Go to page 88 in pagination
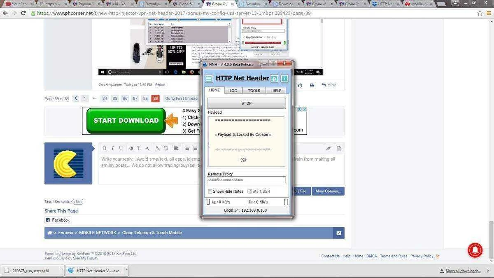 [145, 98]
